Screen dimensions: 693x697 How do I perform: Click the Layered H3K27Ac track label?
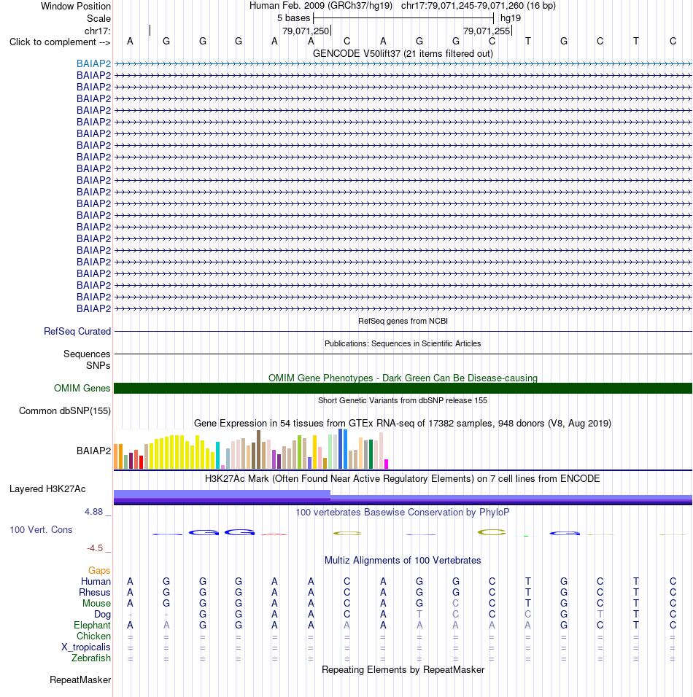click(47, 489)
